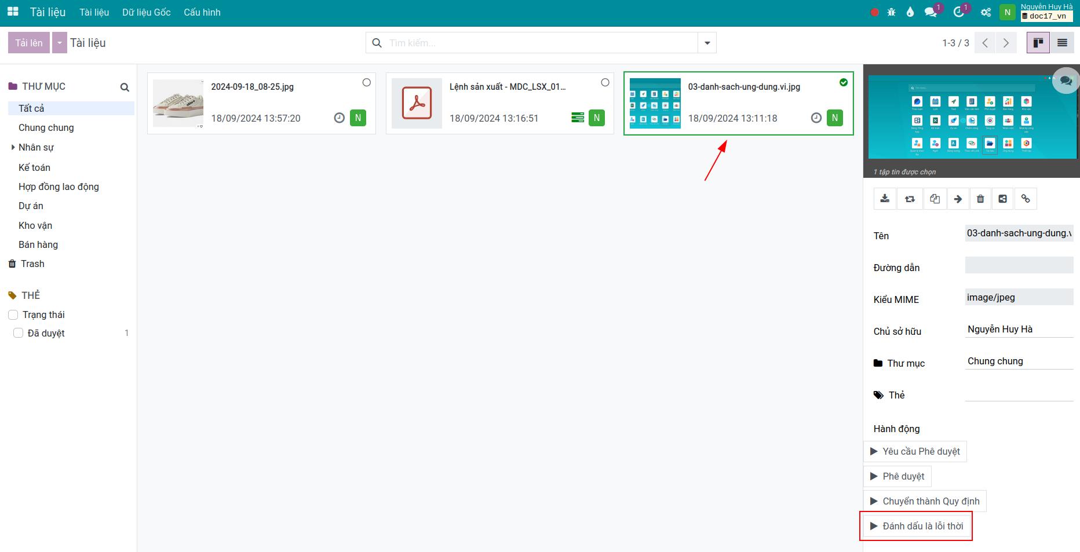
Task: Replace the selected file with retweet icon
Action: click(x=910, y=199)
